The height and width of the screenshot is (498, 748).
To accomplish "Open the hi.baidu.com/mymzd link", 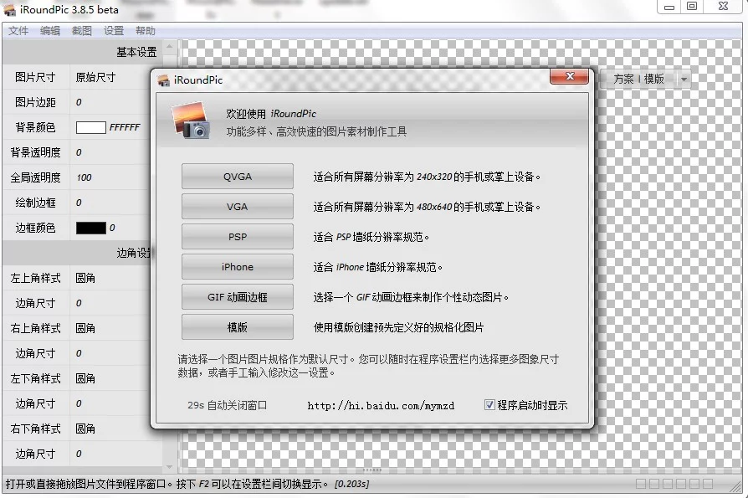I will [x=381, y=405].
